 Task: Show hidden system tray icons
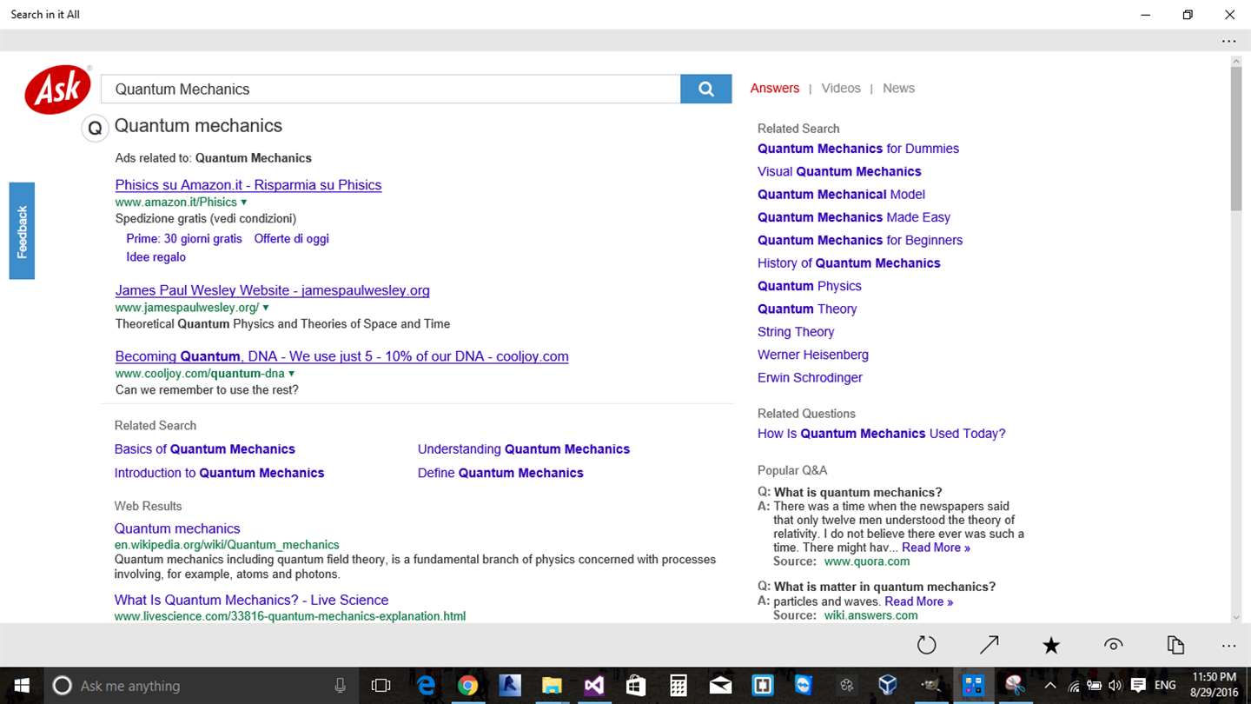tap(1050, 686)
